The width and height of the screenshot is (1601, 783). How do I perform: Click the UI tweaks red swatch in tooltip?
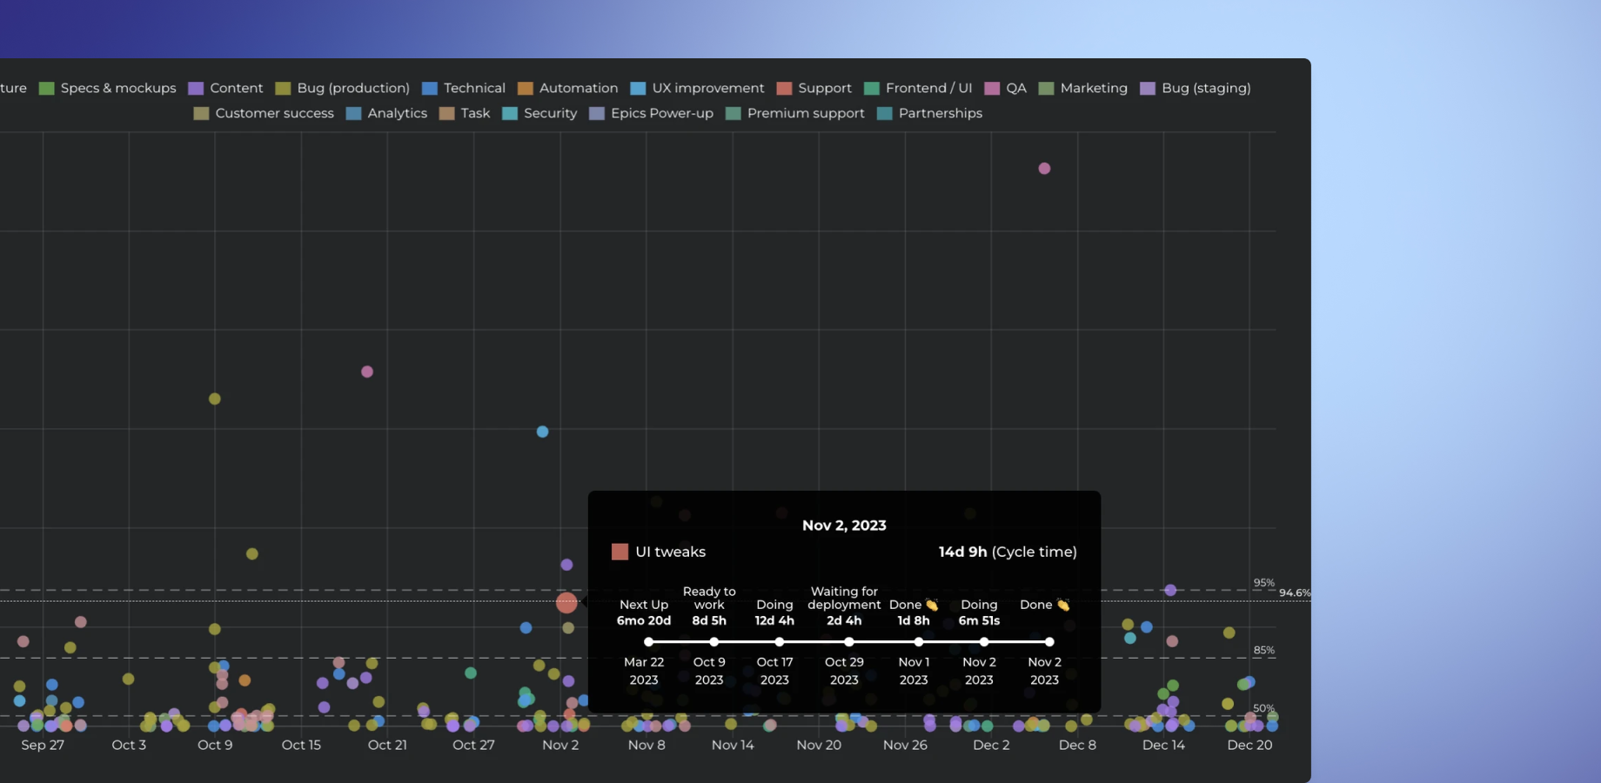620,552
